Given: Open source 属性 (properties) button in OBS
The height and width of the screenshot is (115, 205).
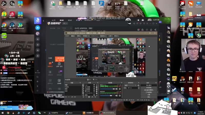Looking at the screenshot, I should (89, 79).
